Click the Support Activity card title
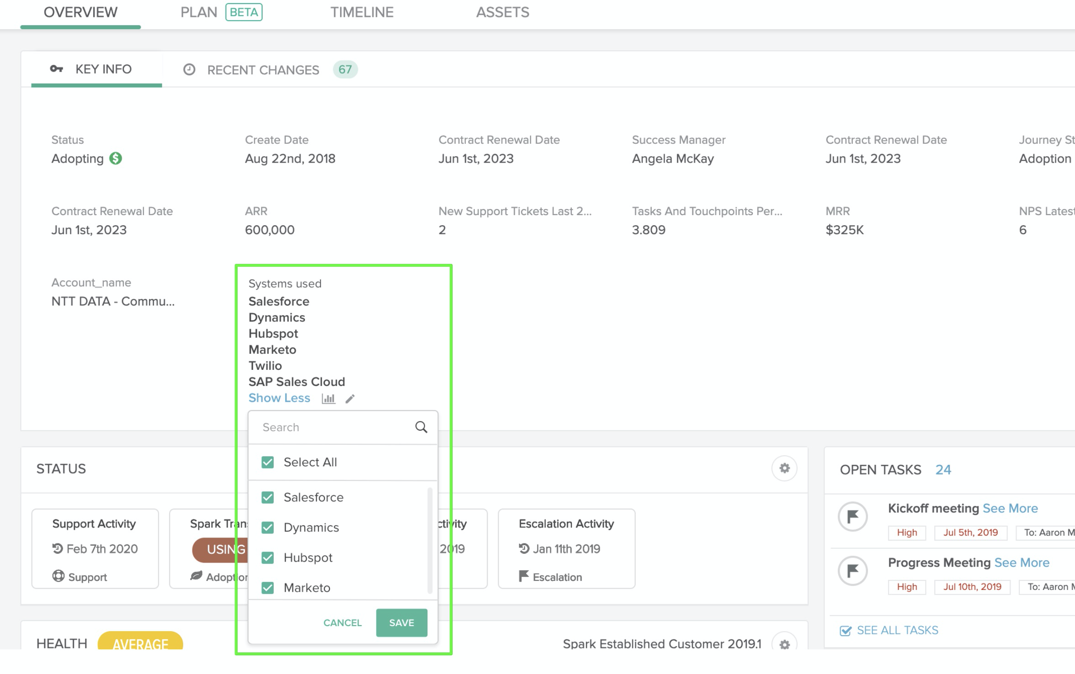 (94, 524)
